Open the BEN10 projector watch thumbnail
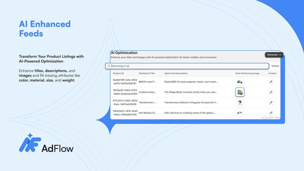 tap(240, 82)
